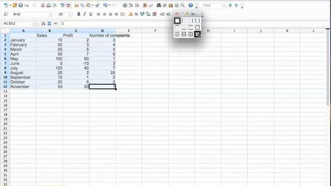
Task: Open the Styles and Formatting window
Action: coord(6,14)
